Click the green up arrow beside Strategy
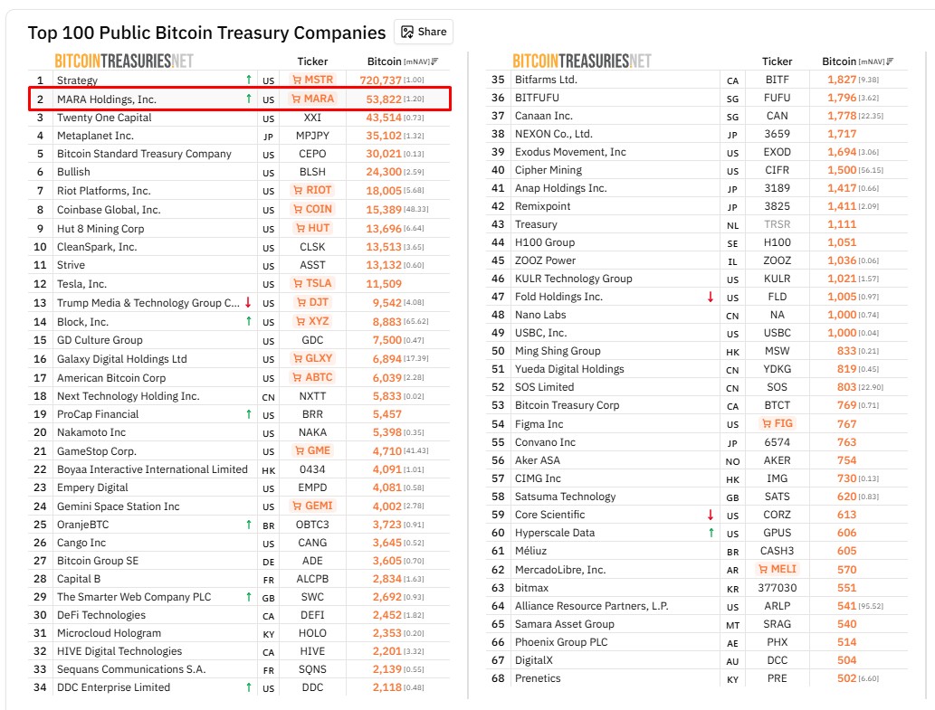The width and height of the screenshot is (935, 710). tap(248, 80)
